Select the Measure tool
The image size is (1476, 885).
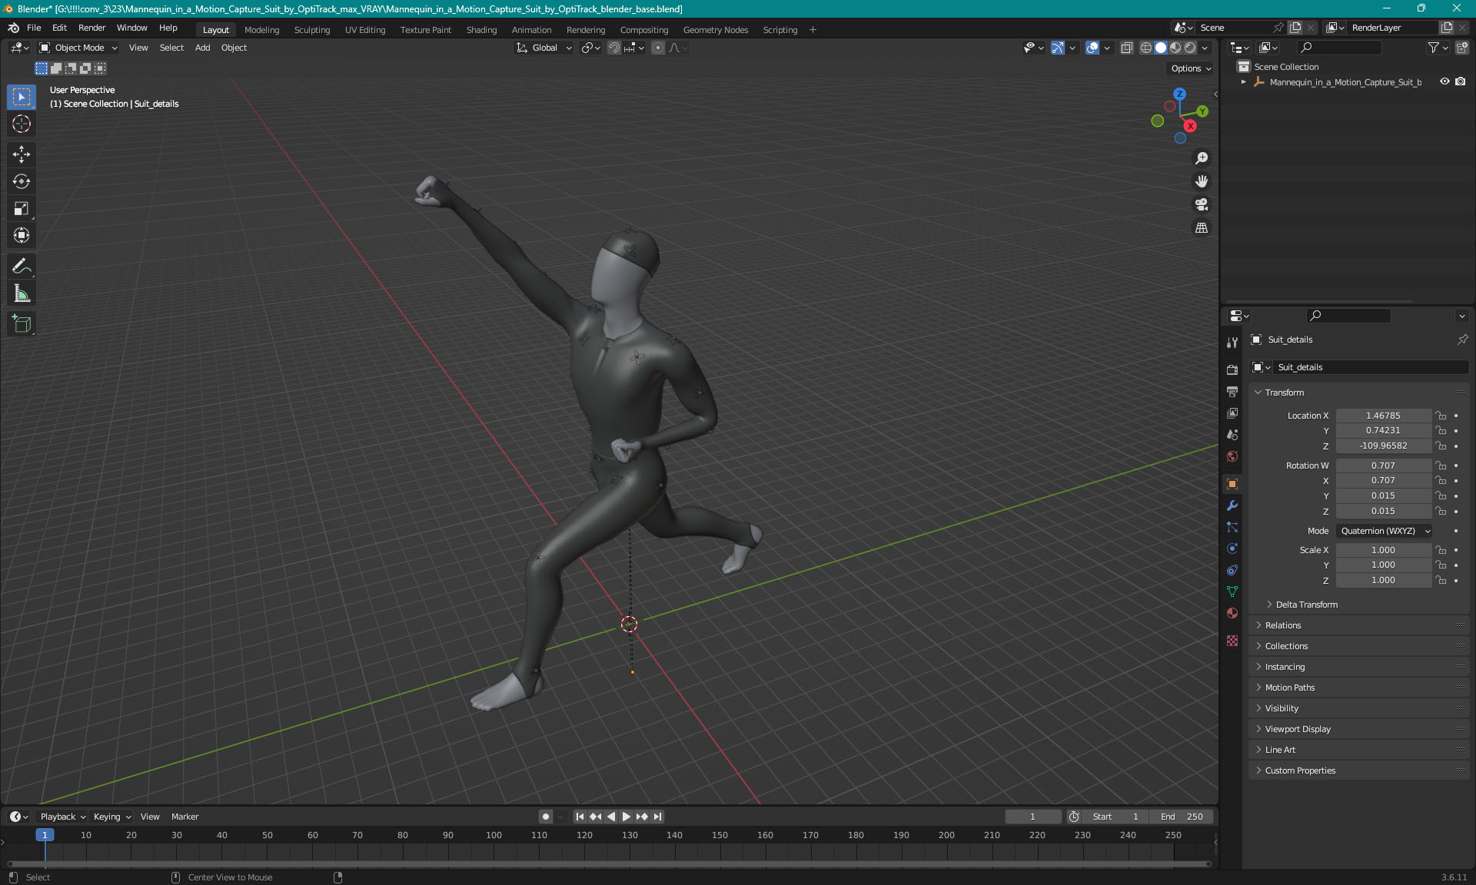pyautogui.click(x=22, y=293)
